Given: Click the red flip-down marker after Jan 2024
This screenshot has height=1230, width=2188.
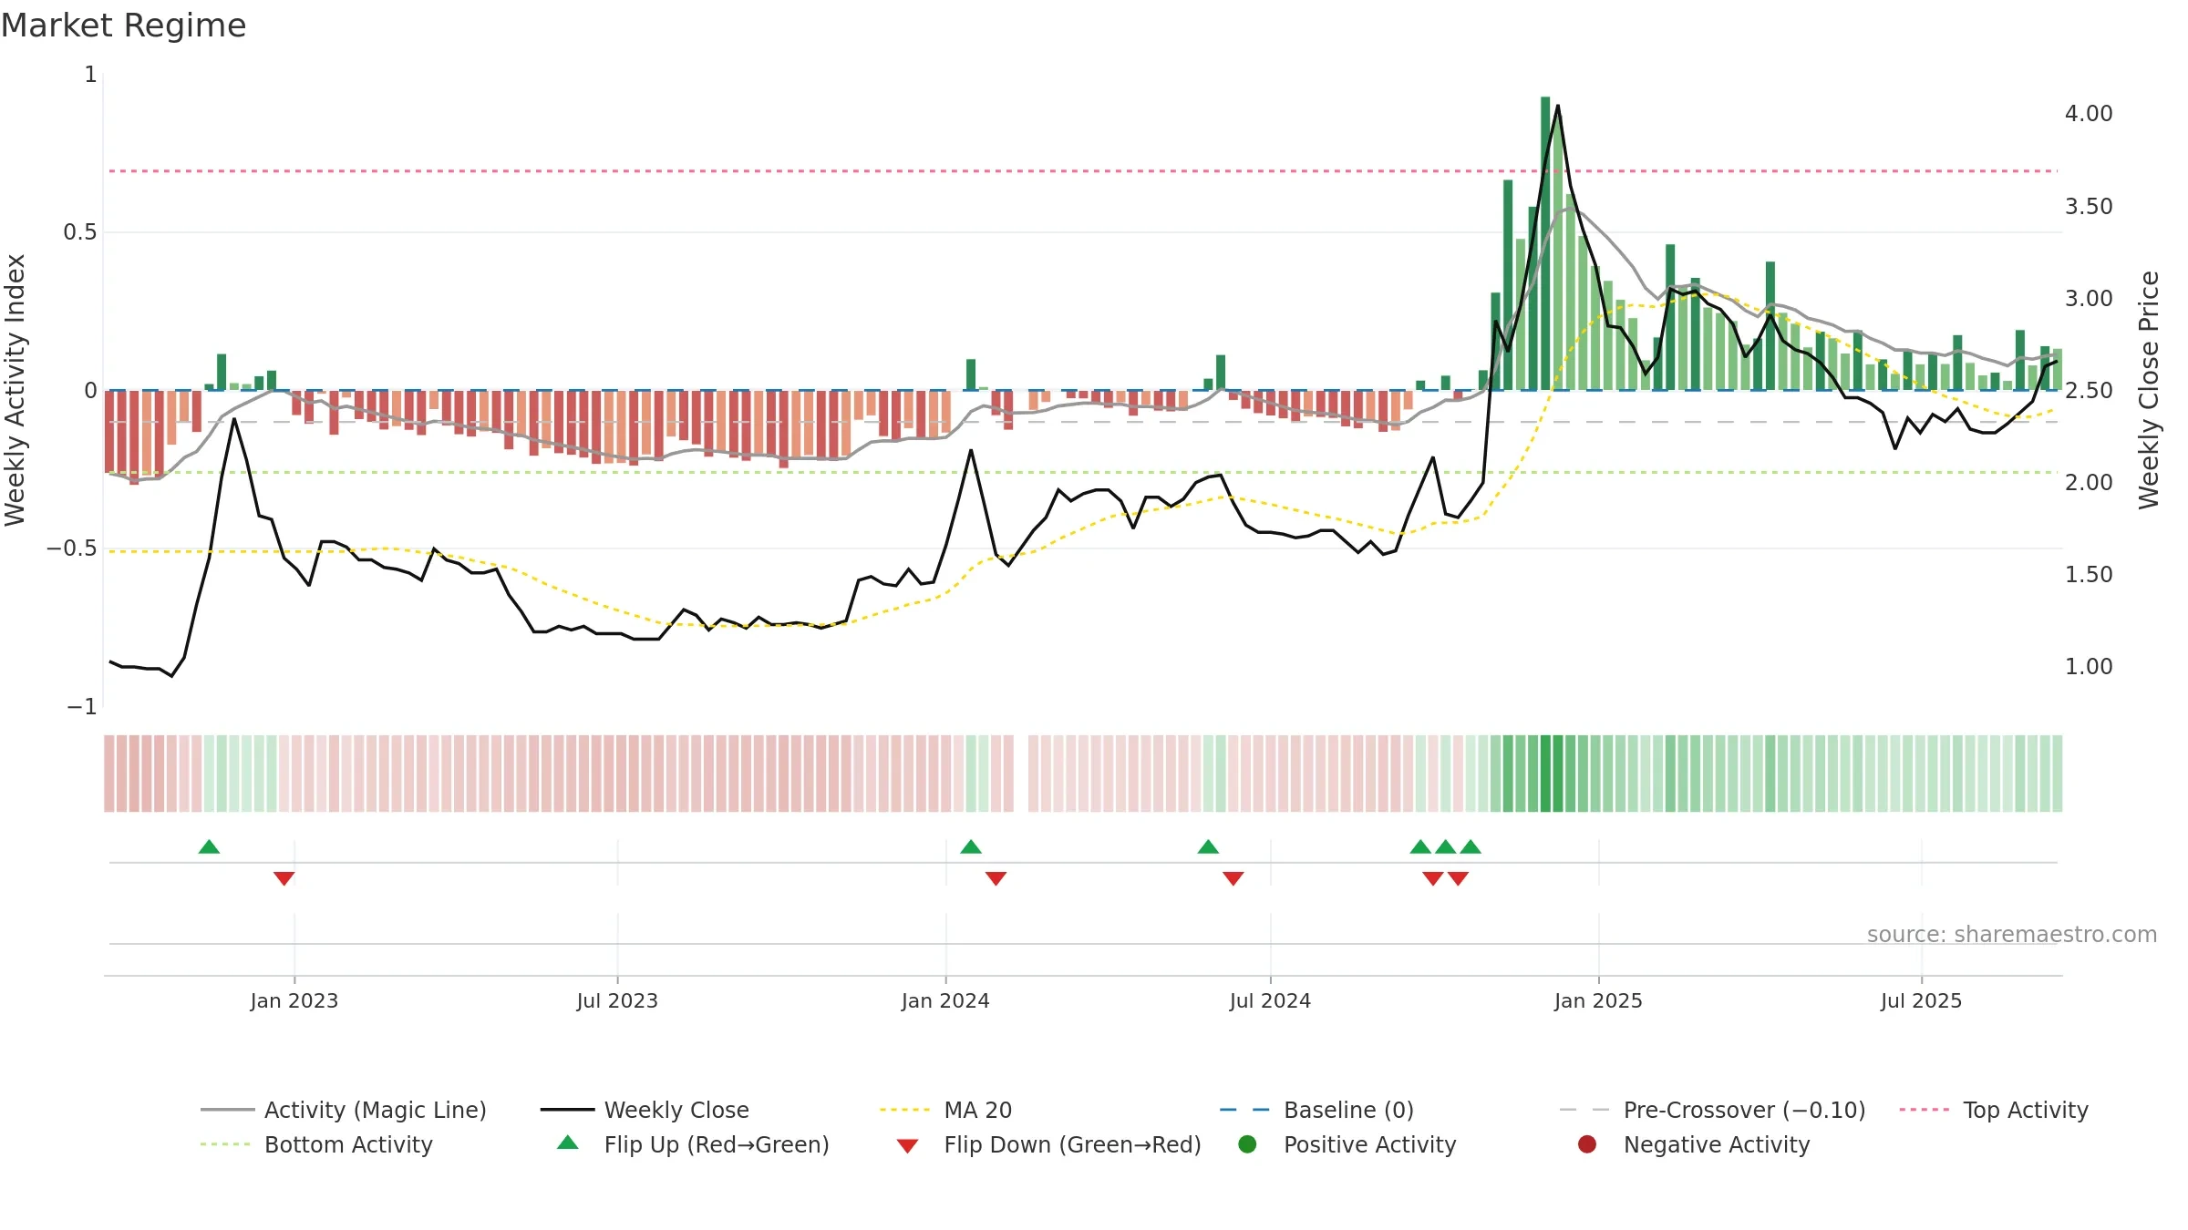Looking at the screenshot, I should pos(996,878).
